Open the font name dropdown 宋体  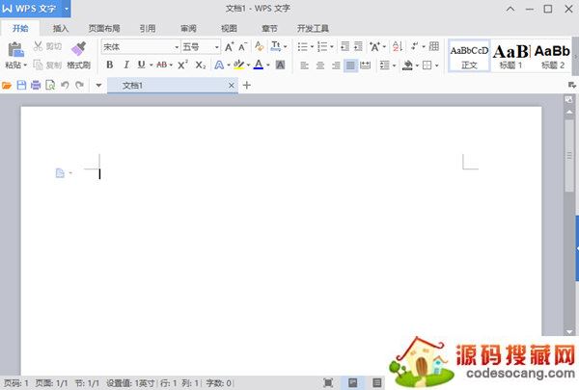tap(177, 47)
